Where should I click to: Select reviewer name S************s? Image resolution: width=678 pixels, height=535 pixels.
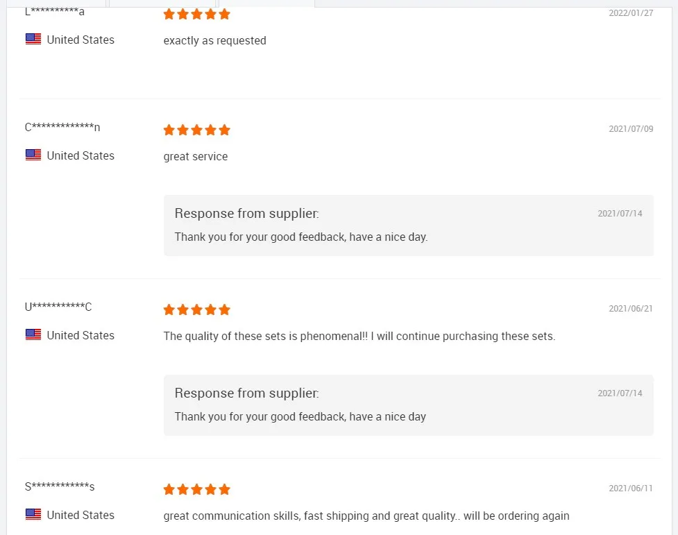(60, 486)
